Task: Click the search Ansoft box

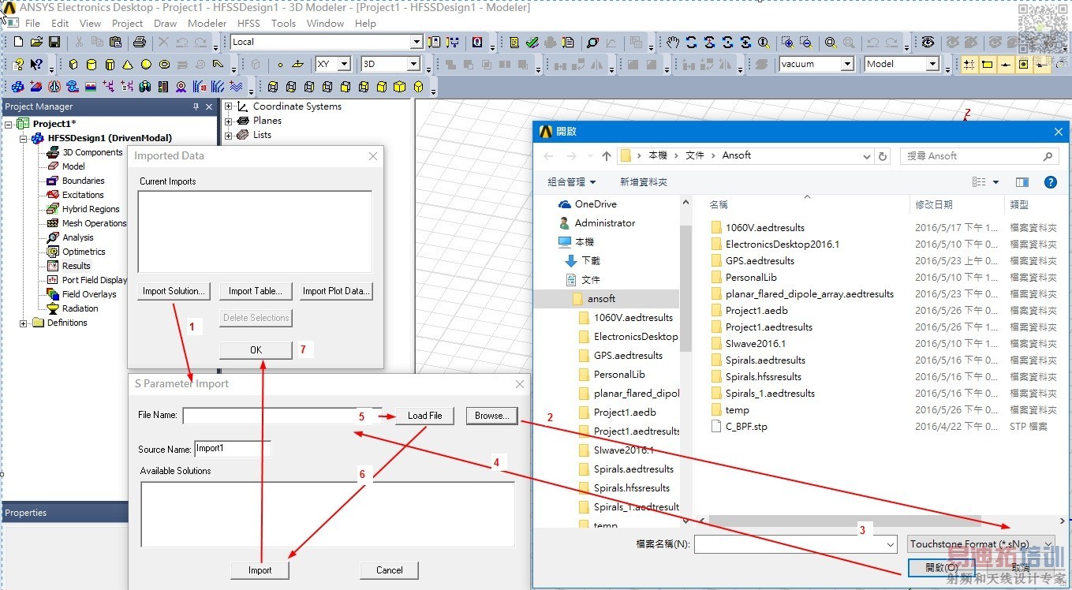Action: [979, 156]
